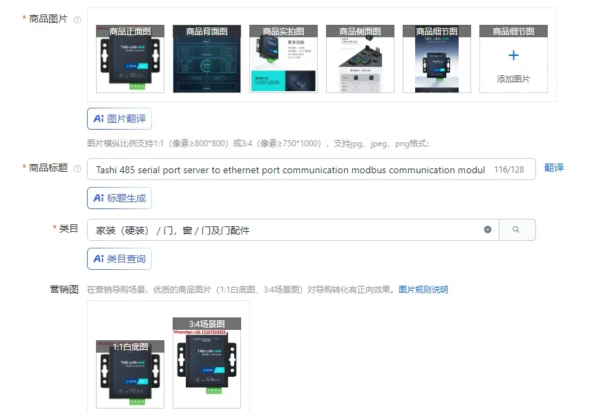Viewport: 612px width, 412px height.
Task: Open the filled 商品细节图 thumbnail
Action: (437, 59)
